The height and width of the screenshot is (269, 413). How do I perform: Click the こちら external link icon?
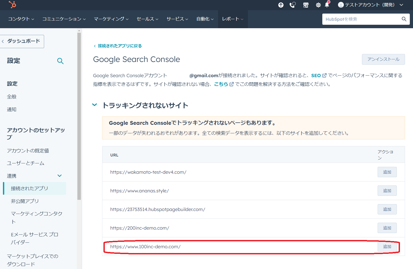pyautogui.click(x=232, y=84)
